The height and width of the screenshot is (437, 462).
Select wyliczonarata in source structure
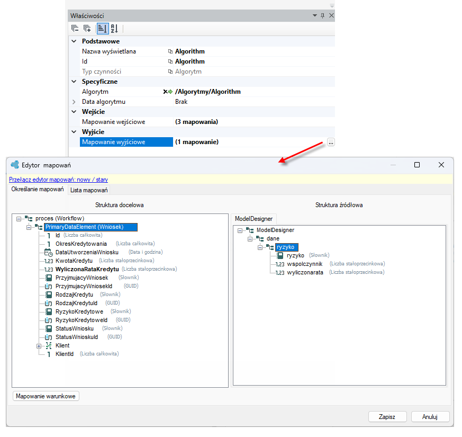coord(305,272)
